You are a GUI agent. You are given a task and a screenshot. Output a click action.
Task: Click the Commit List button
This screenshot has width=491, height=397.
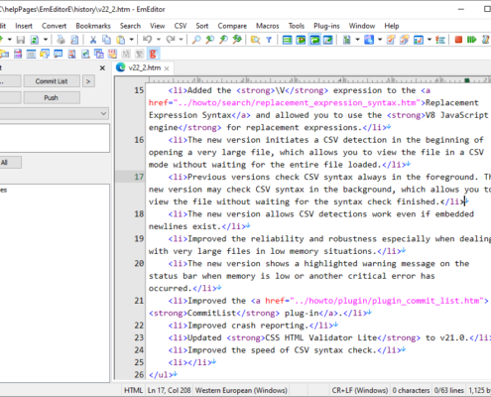click(52, 81)
